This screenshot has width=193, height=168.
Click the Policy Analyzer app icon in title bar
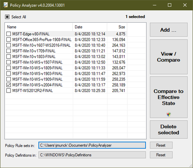[x=5, y=5]
